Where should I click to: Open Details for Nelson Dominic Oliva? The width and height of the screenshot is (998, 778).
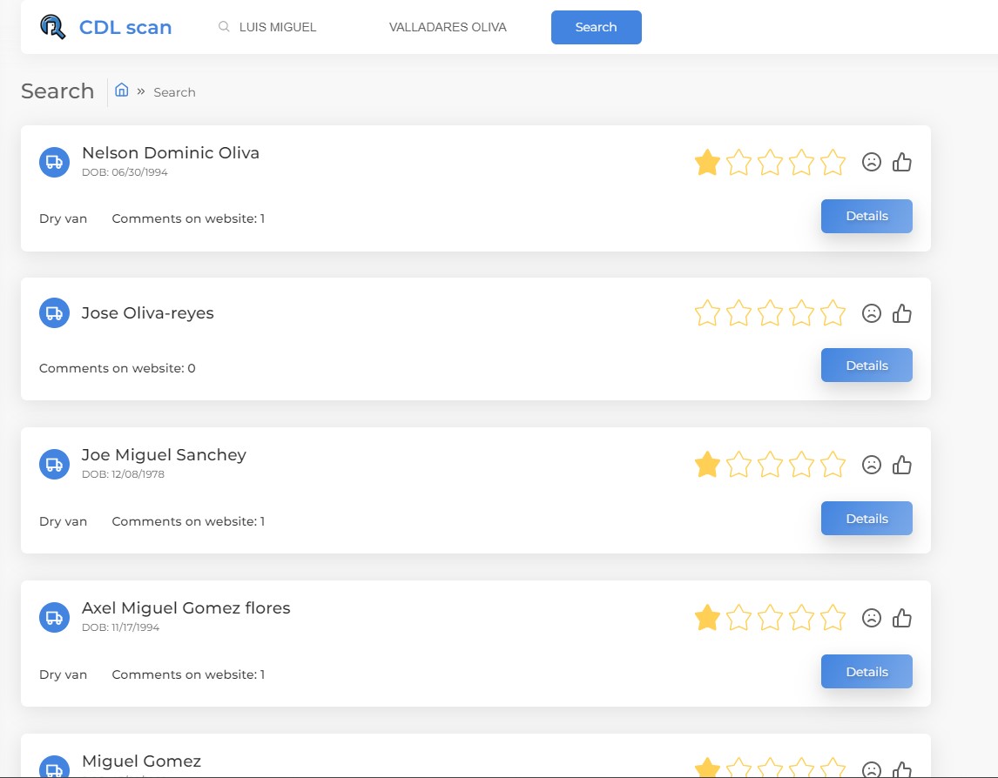coord(867,216)
